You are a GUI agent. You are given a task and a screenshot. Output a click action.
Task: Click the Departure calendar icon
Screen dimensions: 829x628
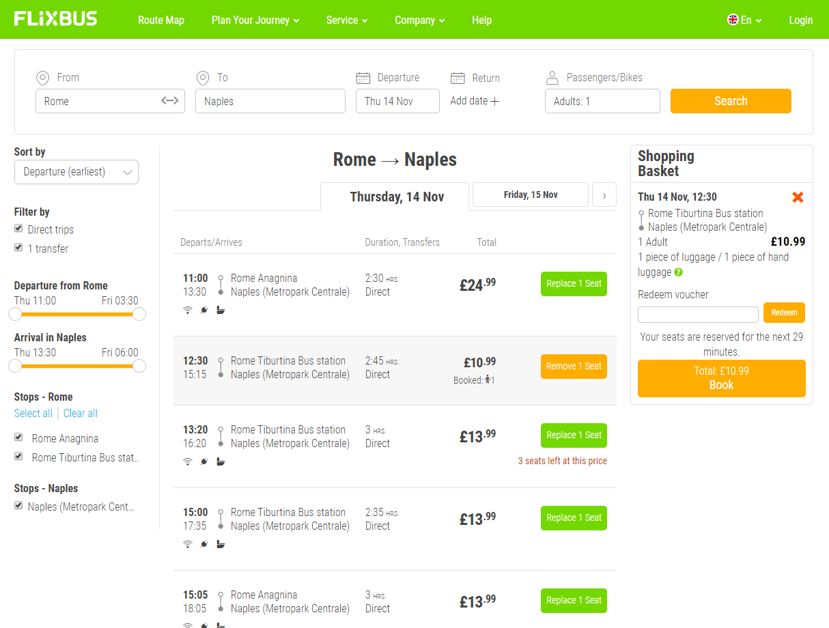pyautogui.click(x=363, y=78)
